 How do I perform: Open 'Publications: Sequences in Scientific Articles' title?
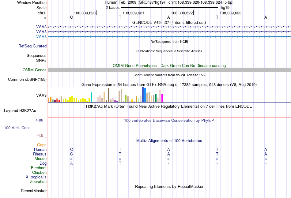[169, 51]
